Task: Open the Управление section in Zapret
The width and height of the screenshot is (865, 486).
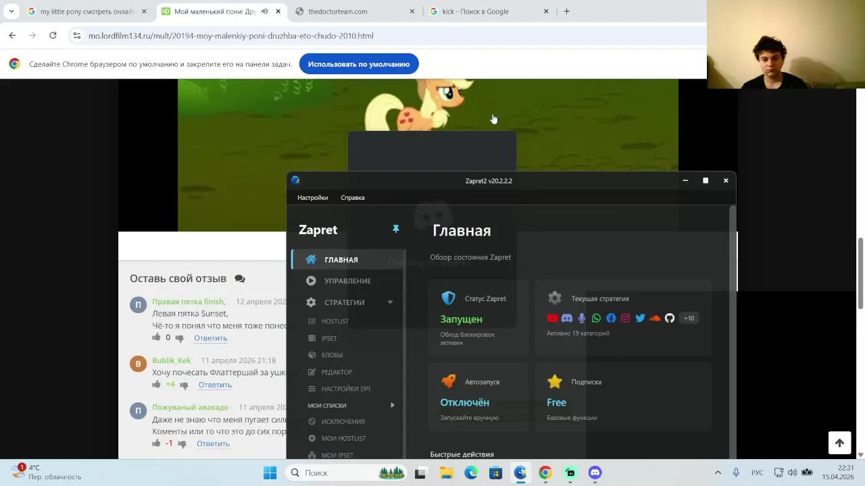Action: coord(347,281)
